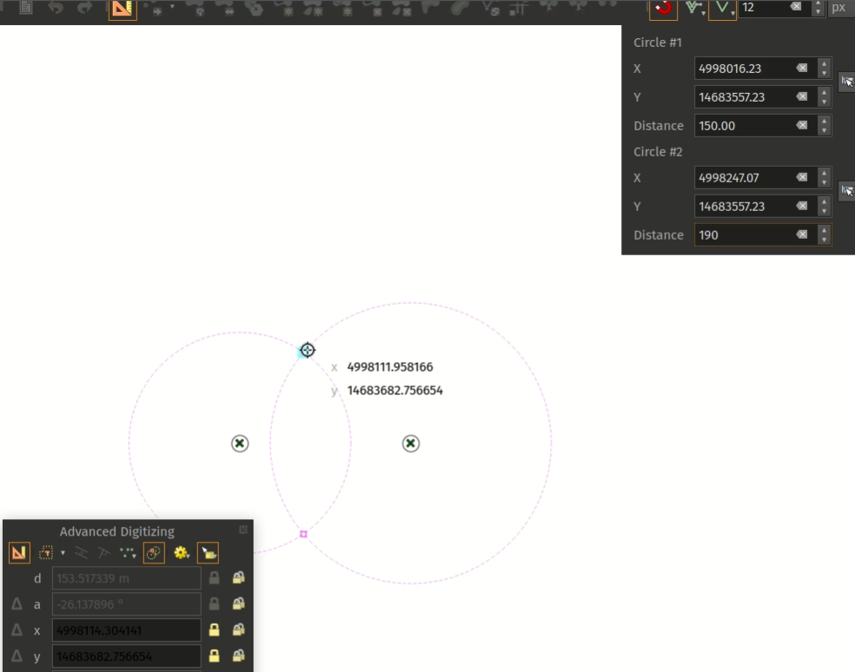Viewport: 855px width, 672px height.
Task: Toggle relative delta for angle a
Action: click(17, 604)
